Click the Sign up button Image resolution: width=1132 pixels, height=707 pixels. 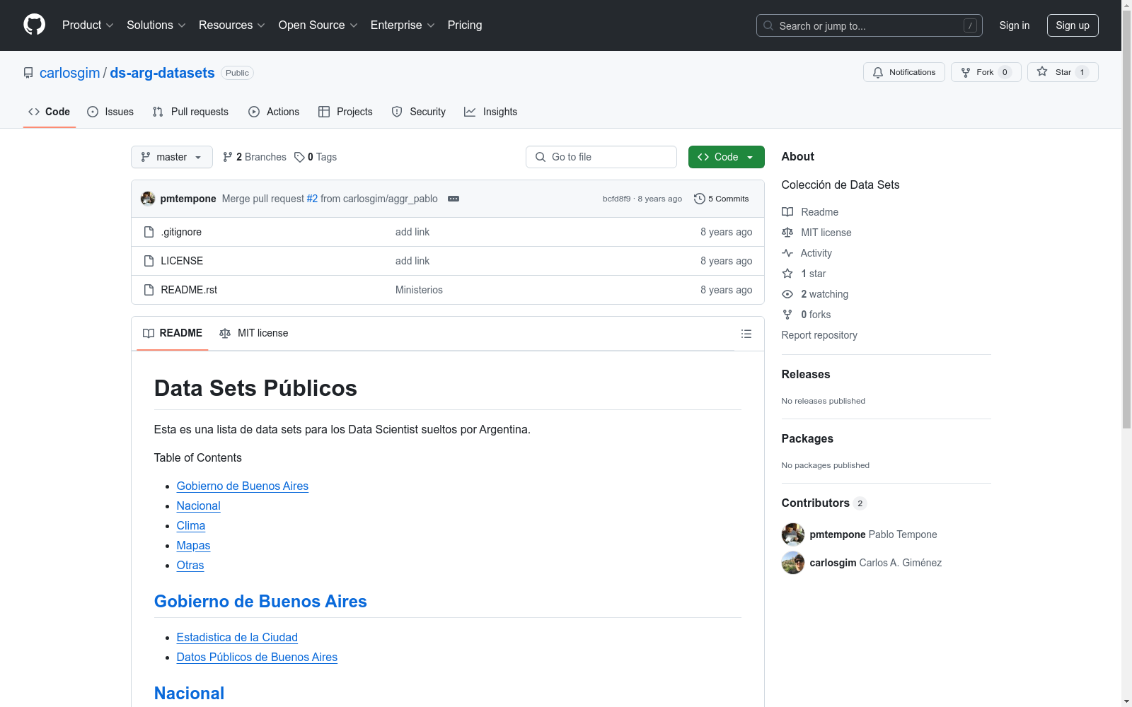[1073, 25]
